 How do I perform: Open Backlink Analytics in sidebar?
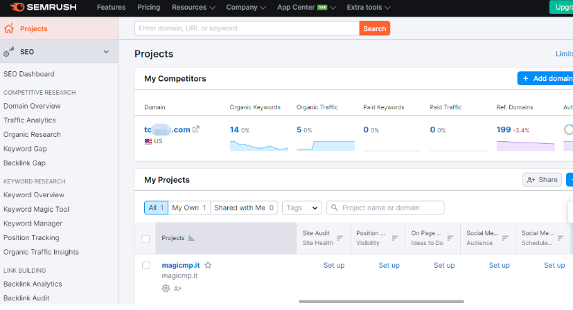(33, 284)
